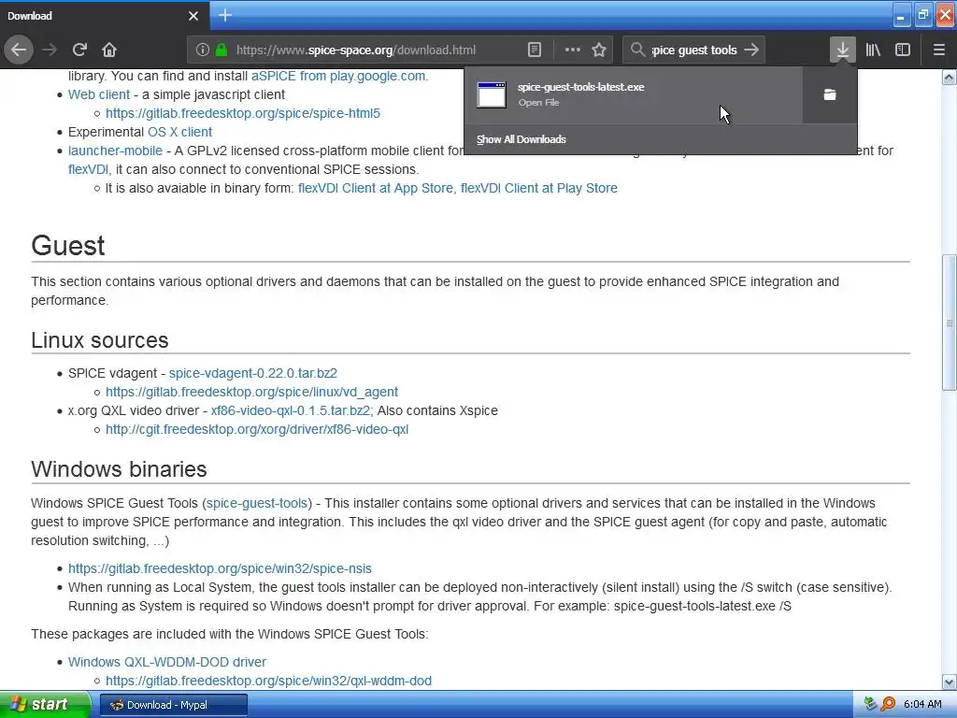Click Show All Downloads
This screenshot has width=957, height=718.
pyautogui.click(x=521, y=139)
